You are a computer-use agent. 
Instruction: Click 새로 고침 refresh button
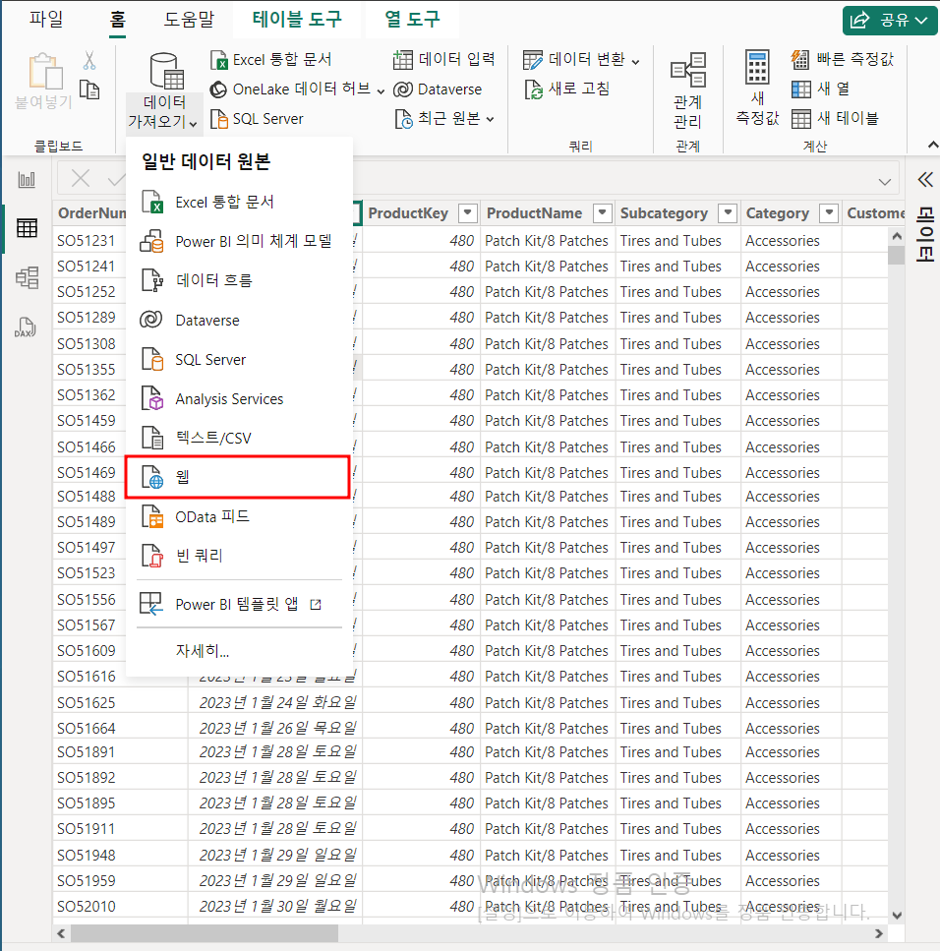566,89
